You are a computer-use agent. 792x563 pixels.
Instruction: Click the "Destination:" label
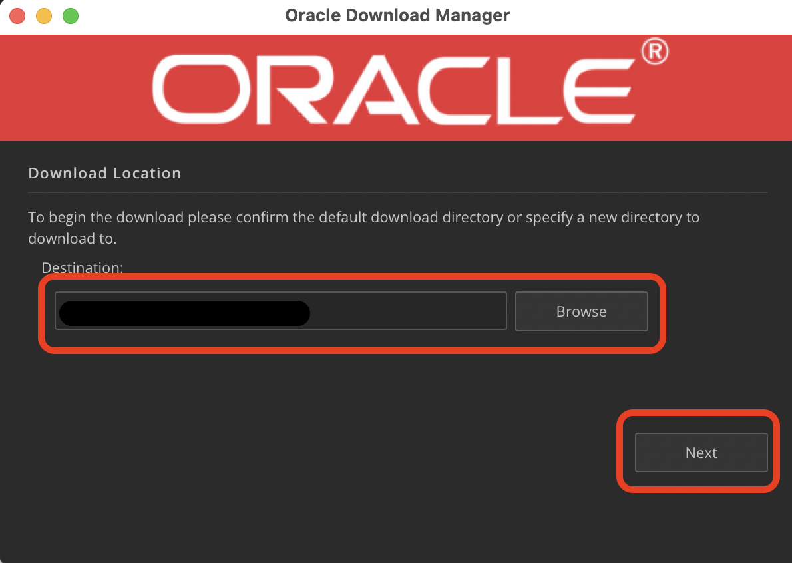click(83, 268)
